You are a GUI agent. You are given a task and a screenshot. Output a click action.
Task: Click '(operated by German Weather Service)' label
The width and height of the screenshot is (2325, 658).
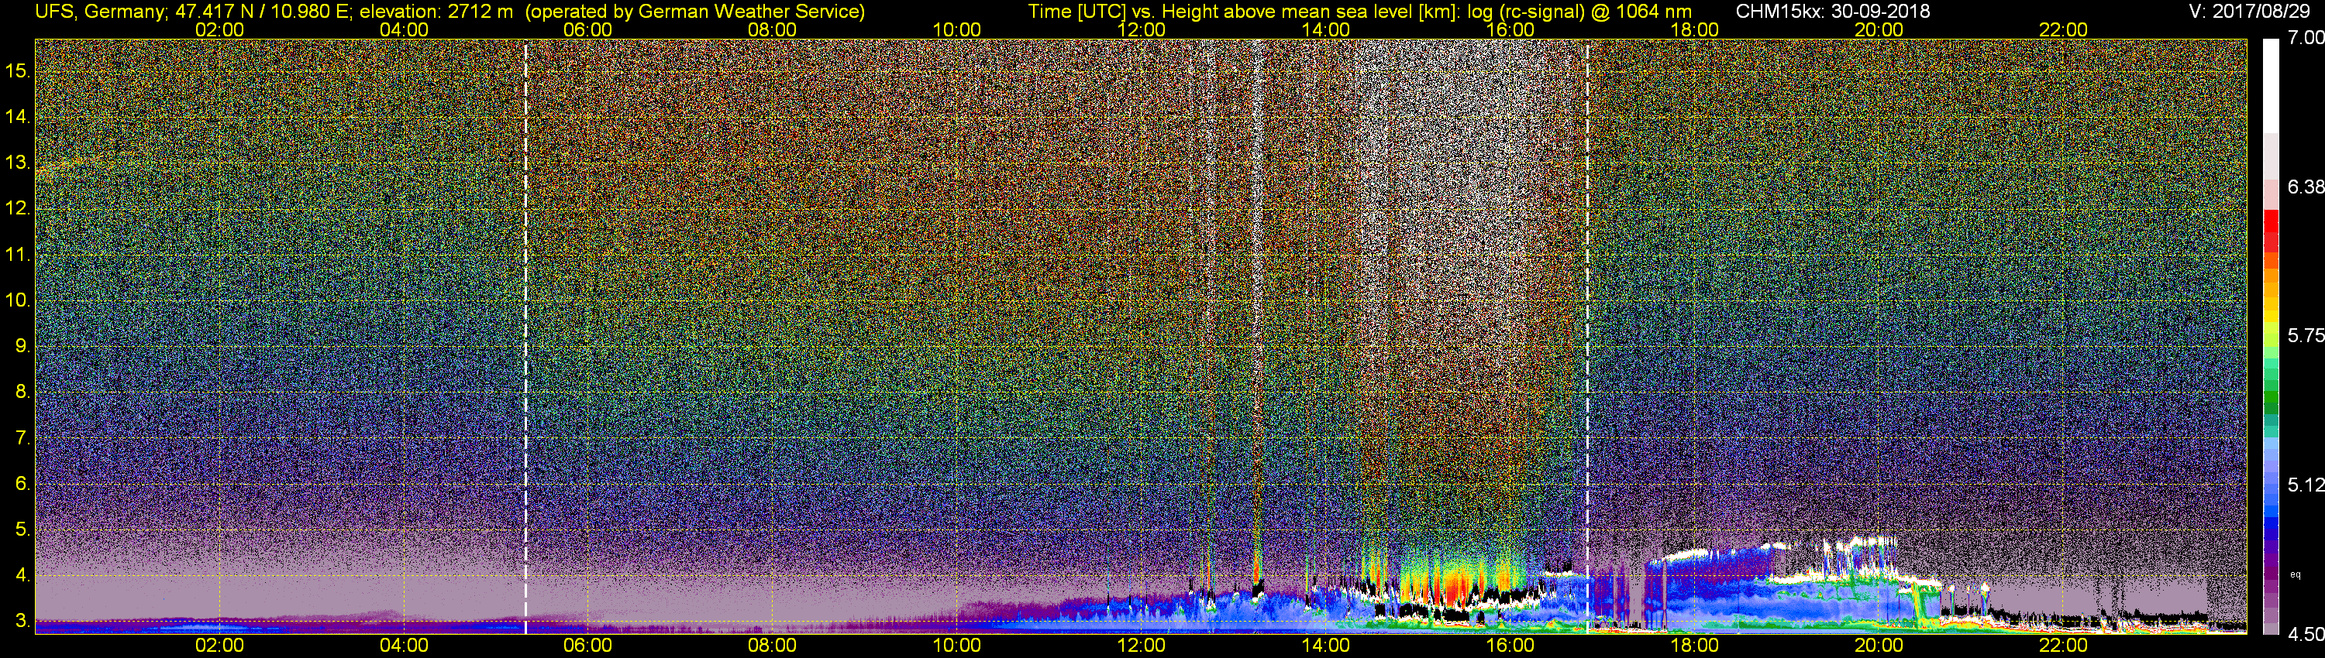[x=695, y=12]
